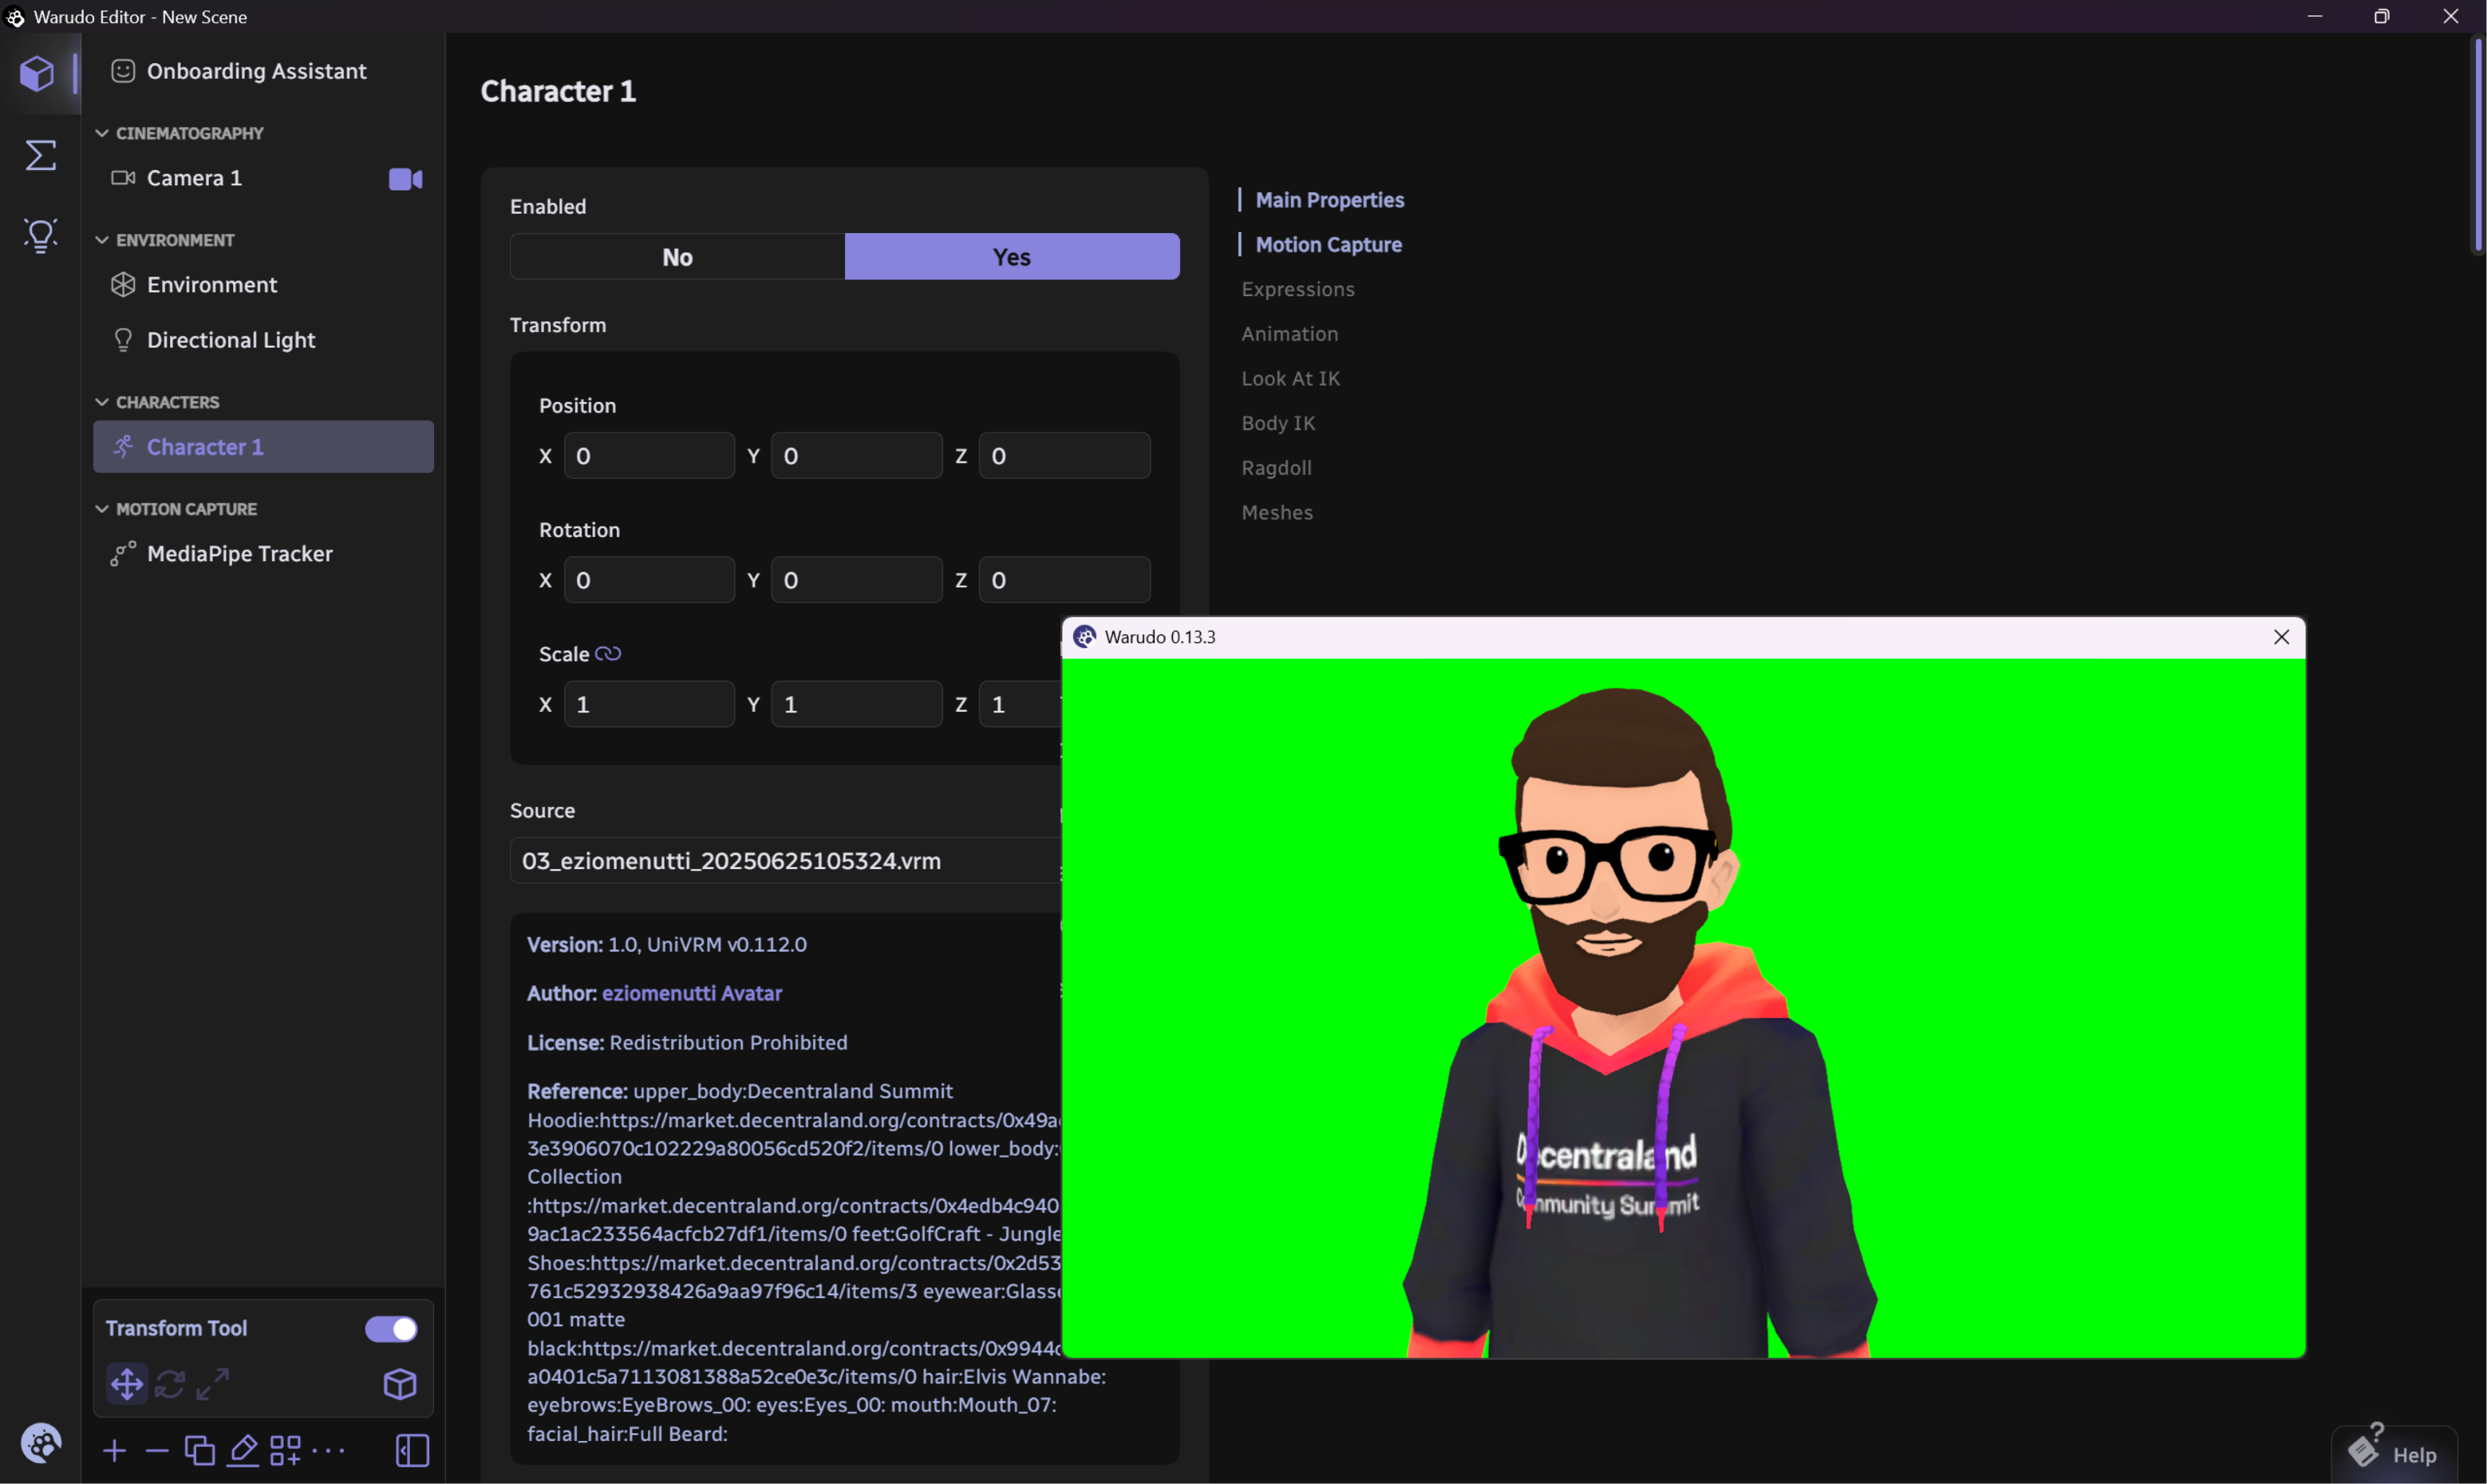Jump to Animation section
This screenshot has width=2487, height=1484.
[x=1290, y=334]
